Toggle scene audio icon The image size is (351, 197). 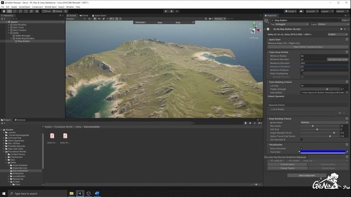(x=99, y=19)
